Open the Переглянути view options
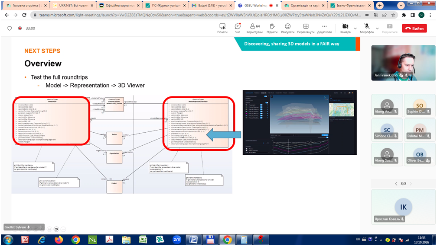Screen dimensions: 437x246 (x=306, y=29)
